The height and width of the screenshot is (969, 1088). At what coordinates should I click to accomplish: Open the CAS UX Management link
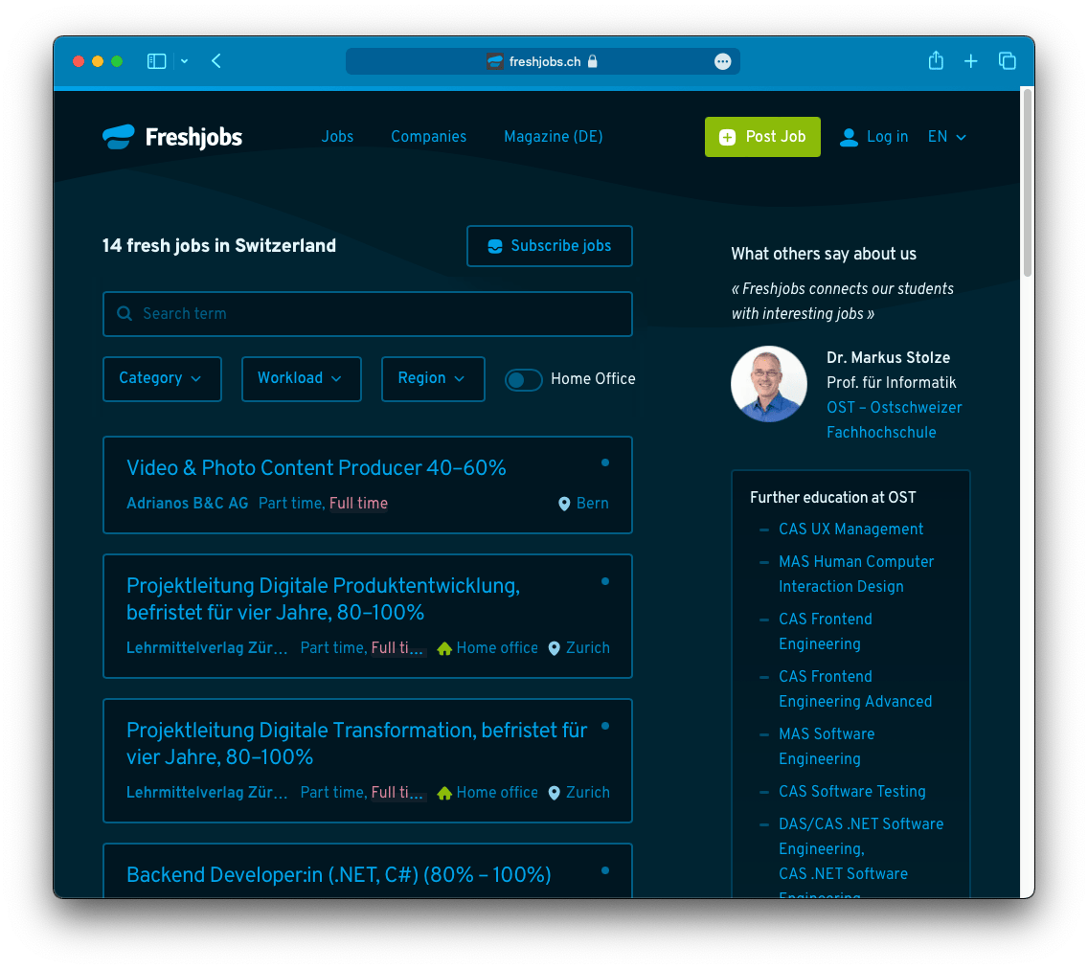click(x=850, y=530)
